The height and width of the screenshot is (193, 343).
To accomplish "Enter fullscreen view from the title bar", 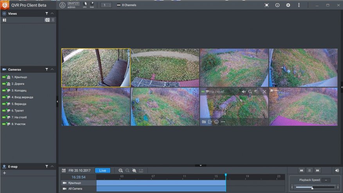I will (267, 5).
